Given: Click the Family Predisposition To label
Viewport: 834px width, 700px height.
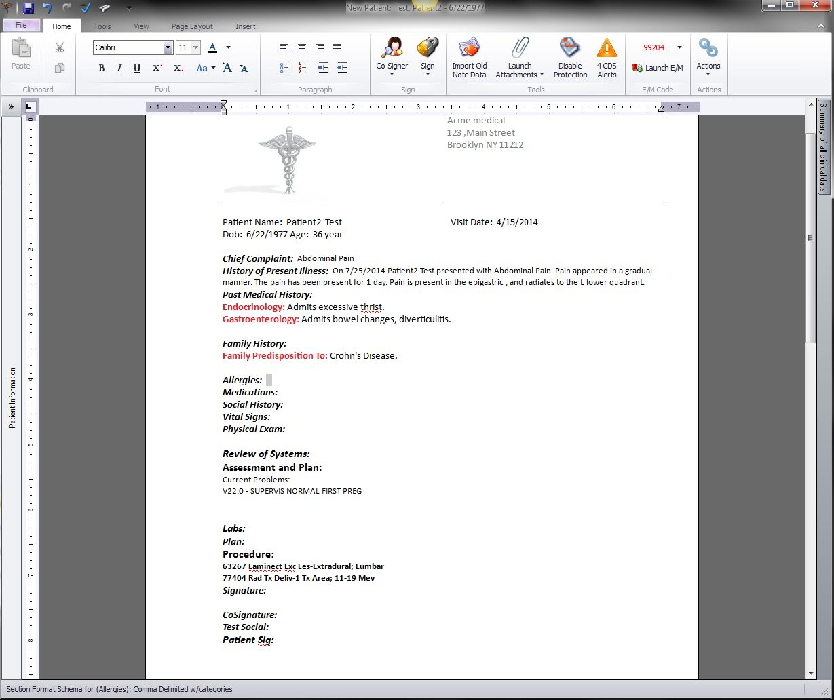Looking at the screenshot, I should point(275,355).
